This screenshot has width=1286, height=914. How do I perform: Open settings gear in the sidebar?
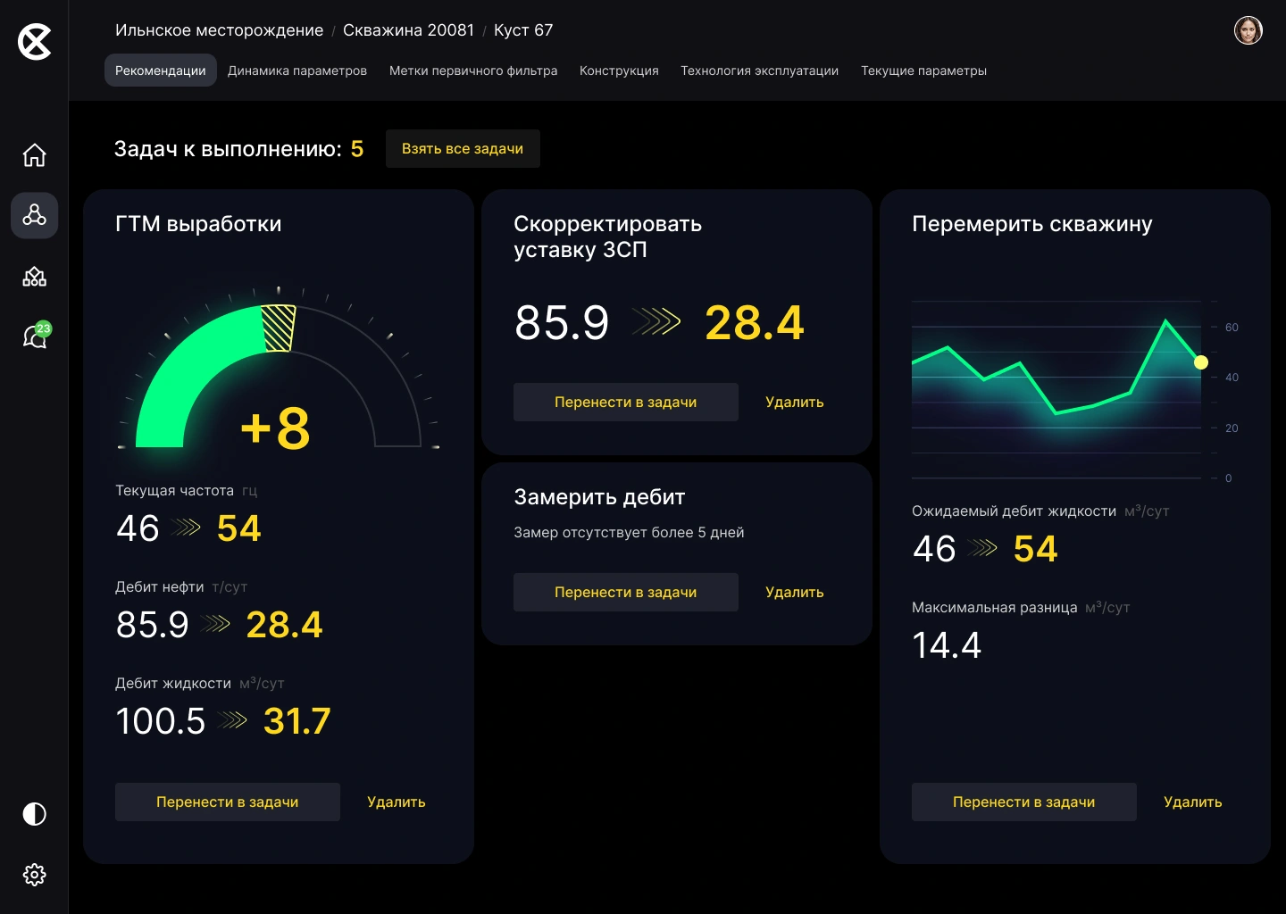pyautogui.click(x=35, y=875)
